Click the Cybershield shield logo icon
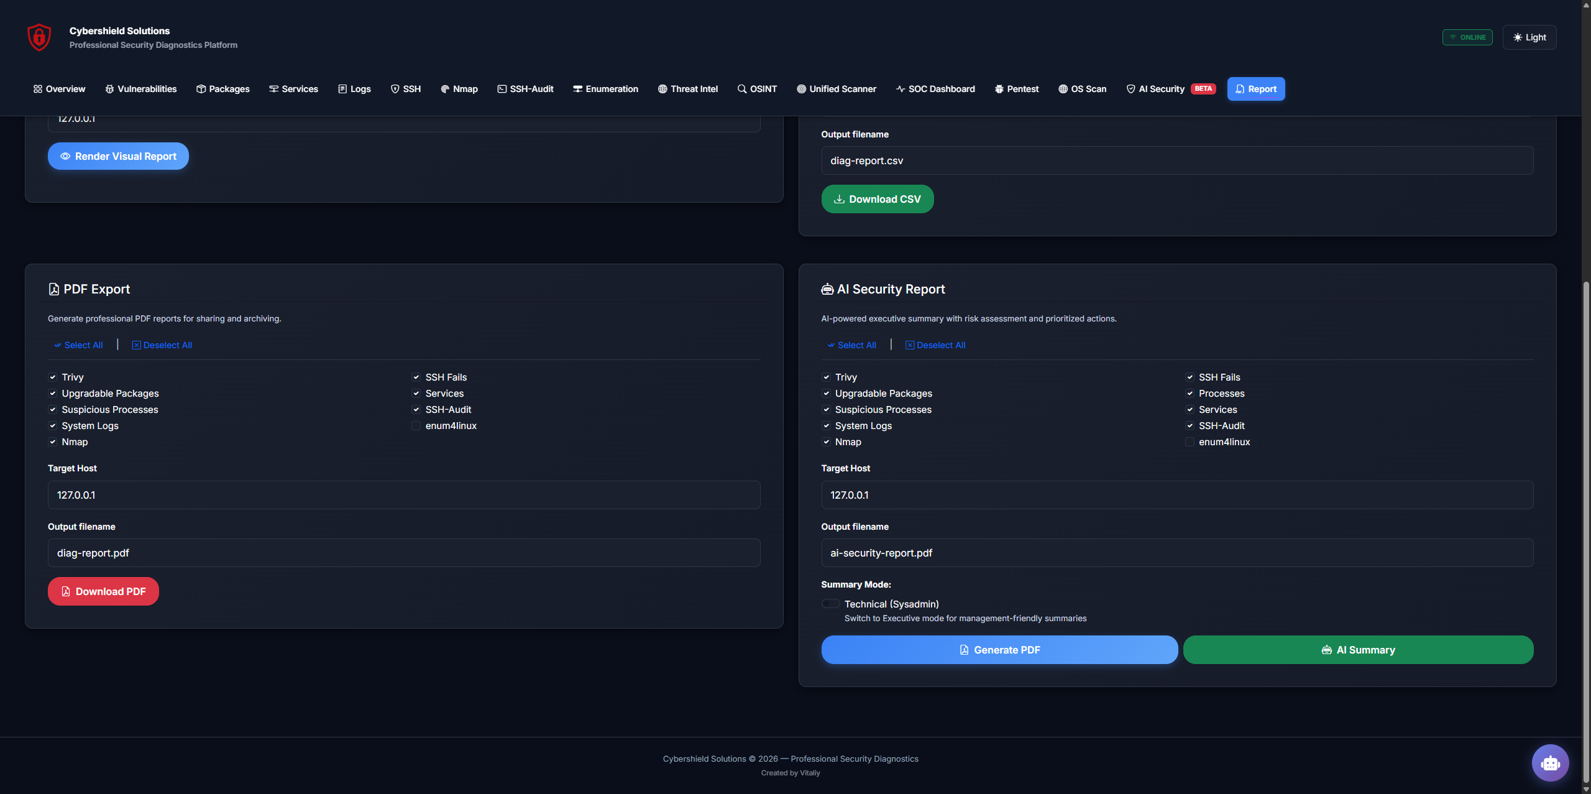The image size is (1591, 794). tap(39, 37)
